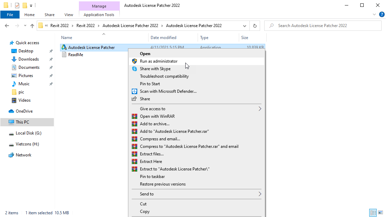Click the Skype icon in context menu
386x217 pixels.
tap(134, 69)
